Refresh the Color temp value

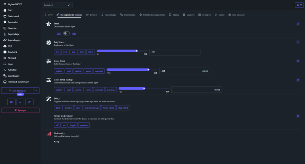pyautogui.click(x=298, y=61)
